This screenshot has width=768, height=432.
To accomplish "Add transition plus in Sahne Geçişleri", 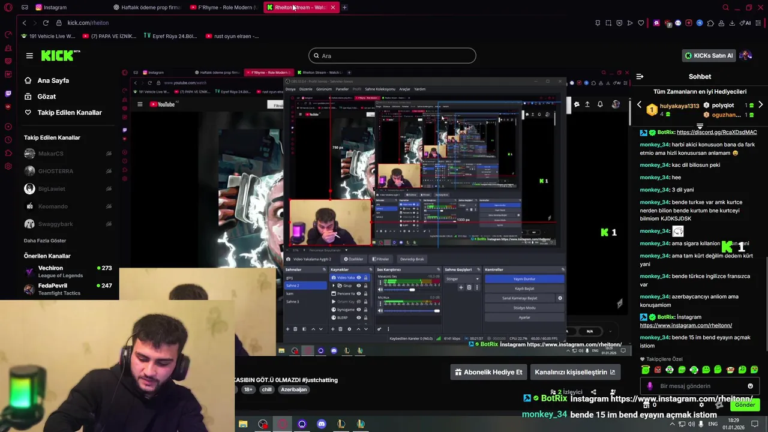I will 461,287.
